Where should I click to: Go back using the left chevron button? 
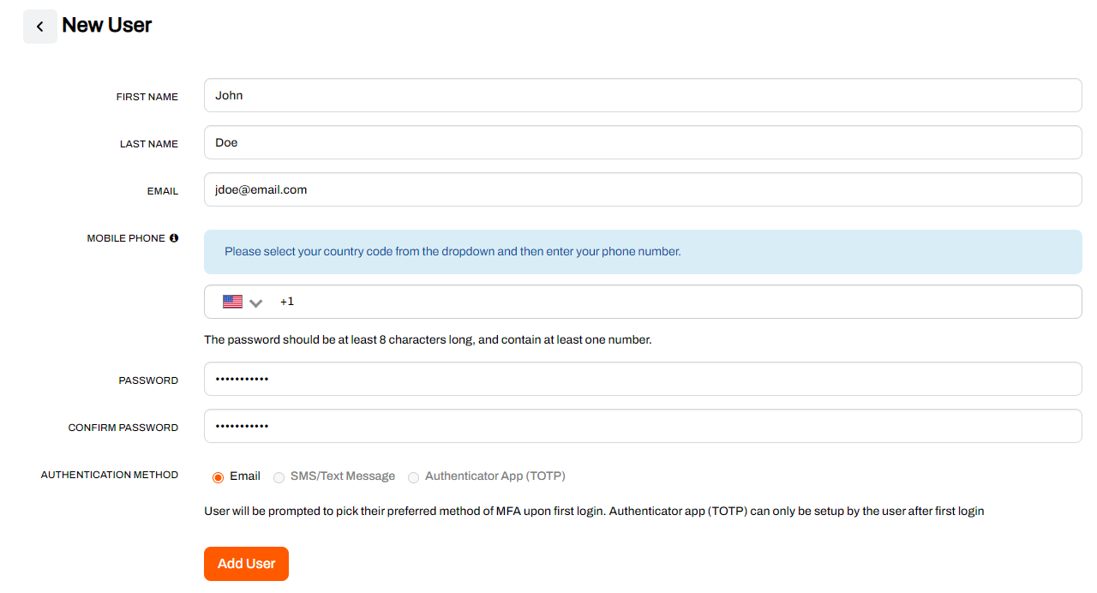pyautogui.click(x=40, y=27)
